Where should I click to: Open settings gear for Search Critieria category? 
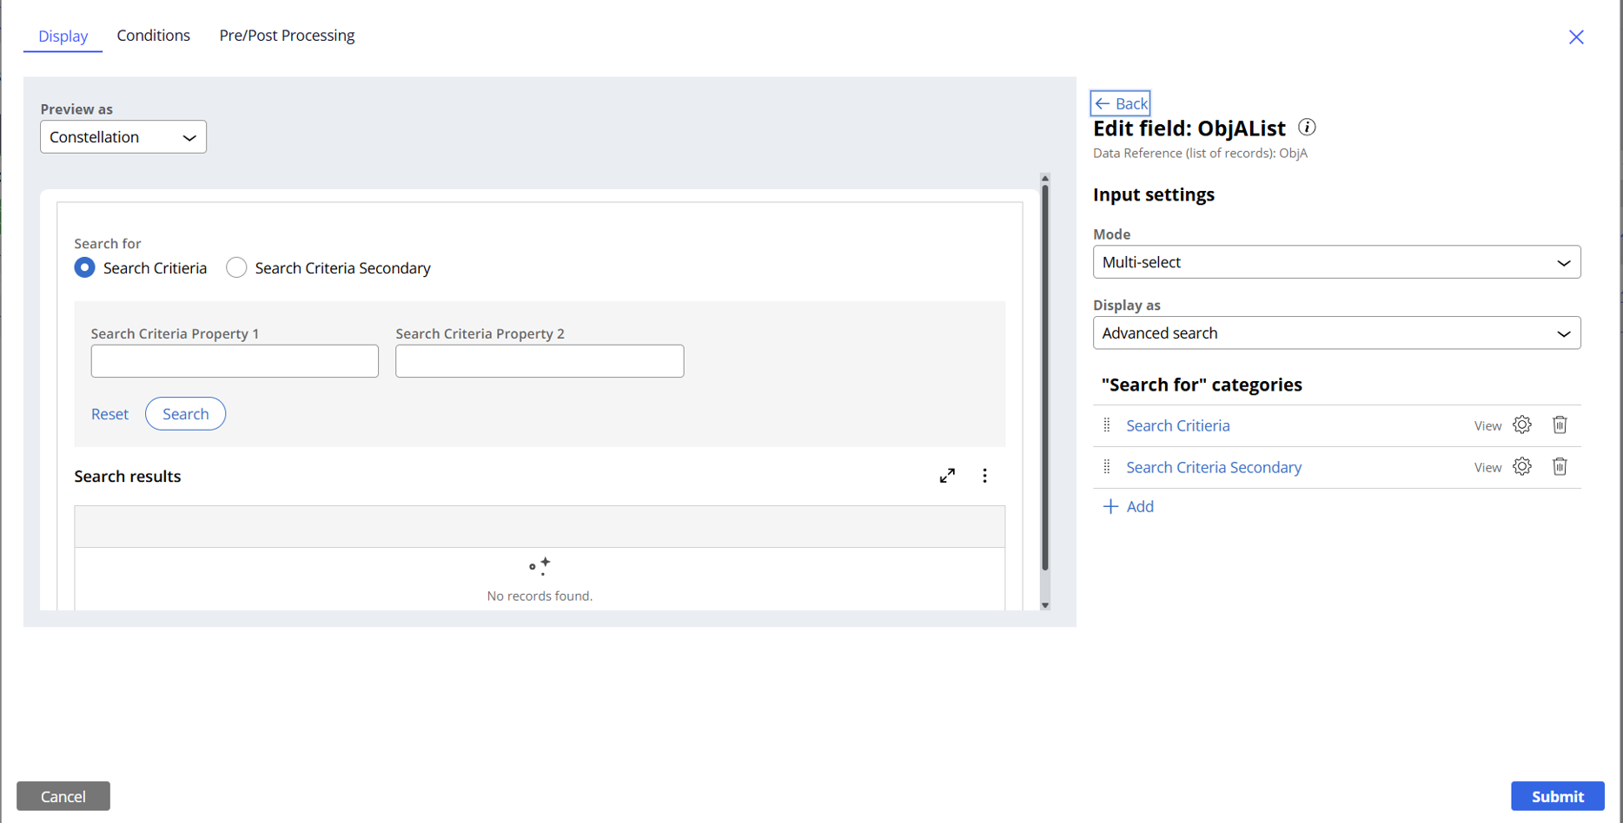click(1521, 425)
